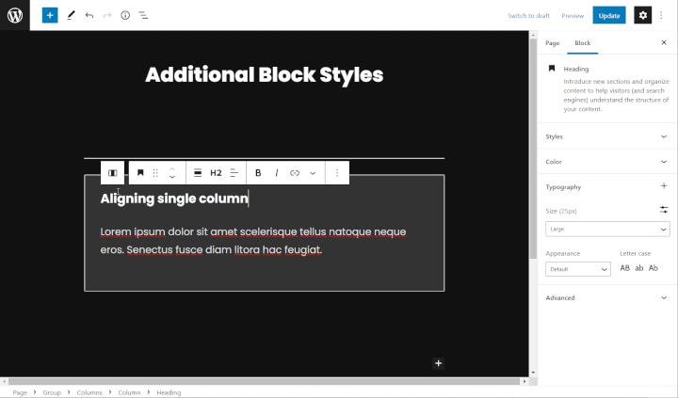The height and width of the screenshot is (398, 678).
Task: Expand the Styles panel
Action: (607, 136)
